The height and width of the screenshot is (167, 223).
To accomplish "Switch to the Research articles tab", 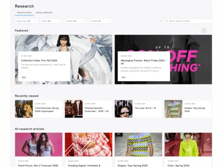I will pyautogui.click(x=25, y=12).
